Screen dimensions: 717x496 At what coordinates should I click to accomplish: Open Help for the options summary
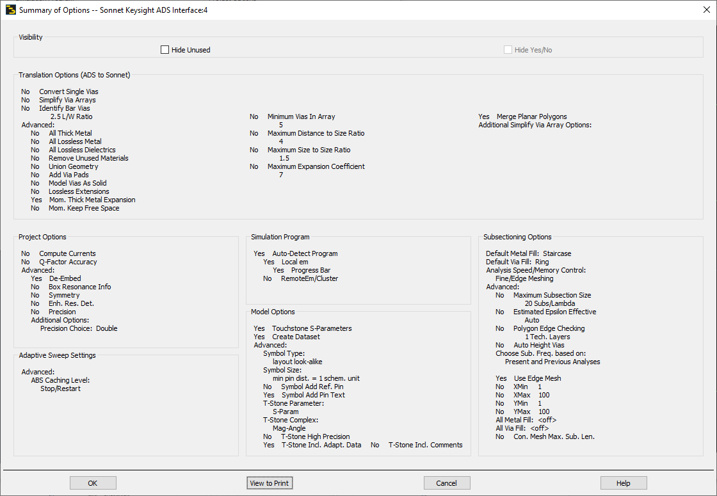[624, 483]
